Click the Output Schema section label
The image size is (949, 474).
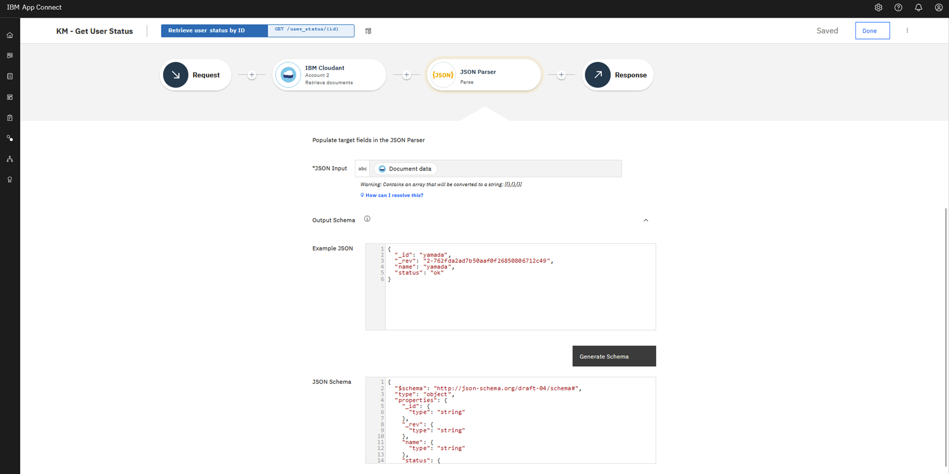click(x=333, y=220)
